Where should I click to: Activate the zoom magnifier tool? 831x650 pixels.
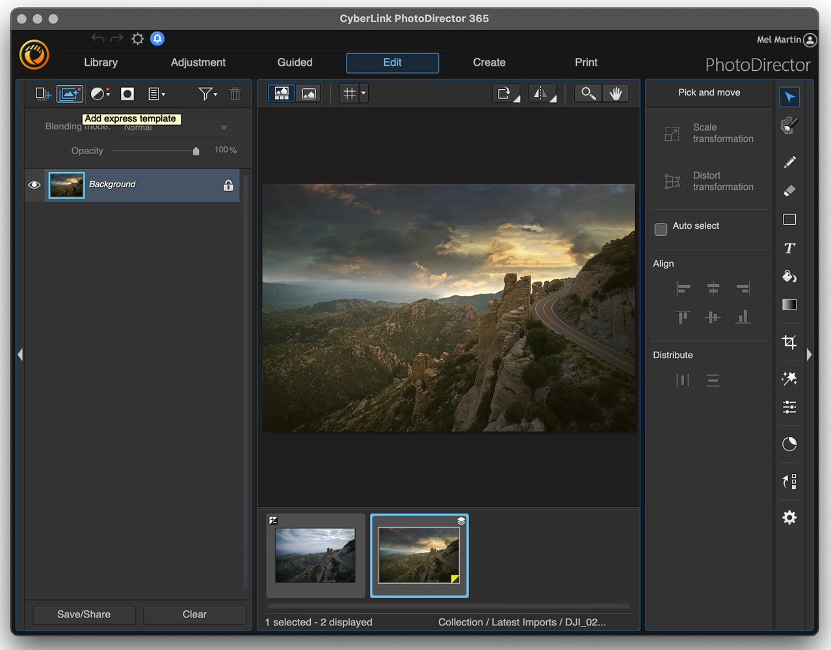tap(588, 94)
